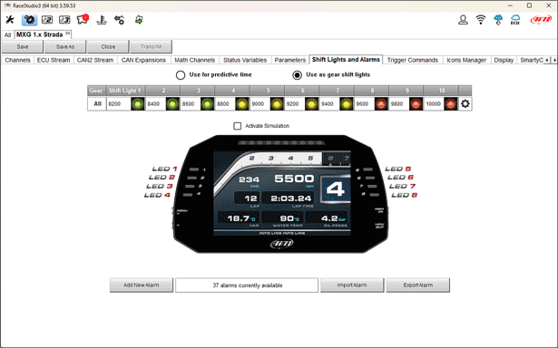Click the 8200 RPM field for Shift Light 1
Viewport: 558px width, 348px height.
(119, 104)
